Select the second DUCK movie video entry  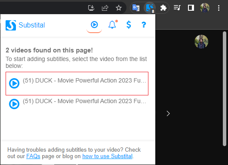pos(77,104)
